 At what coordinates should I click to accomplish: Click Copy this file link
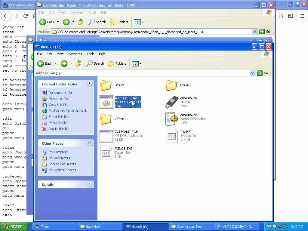click(58, 105)
